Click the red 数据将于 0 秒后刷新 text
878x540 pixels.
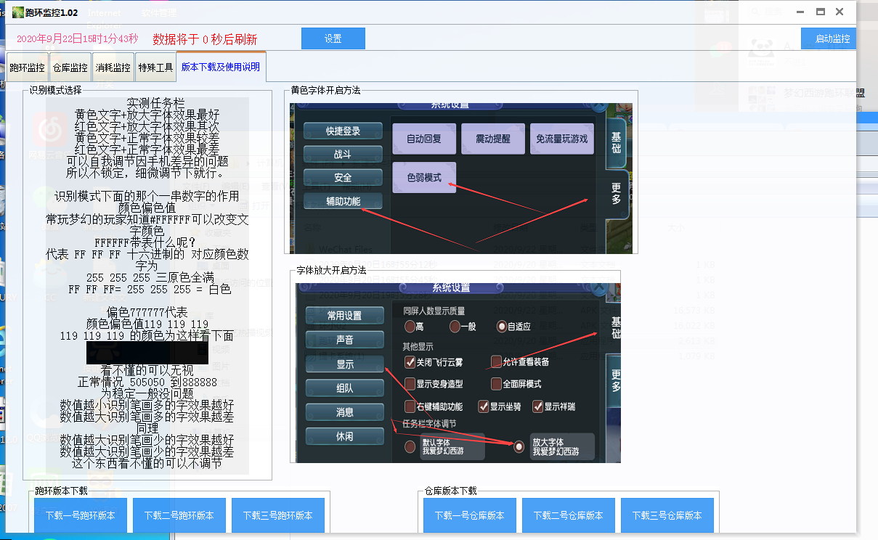pos(205,39)
